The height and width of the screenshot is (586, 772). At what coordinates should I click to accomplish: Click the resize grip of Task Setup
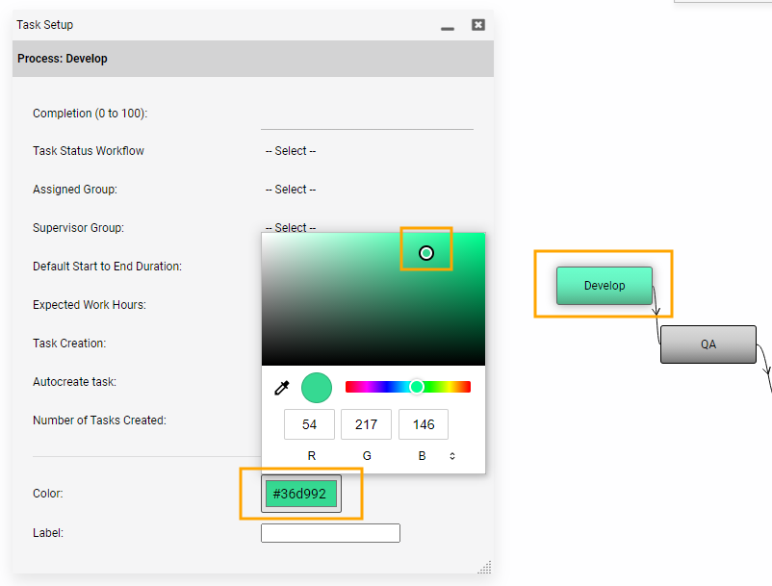pos(484,568)
